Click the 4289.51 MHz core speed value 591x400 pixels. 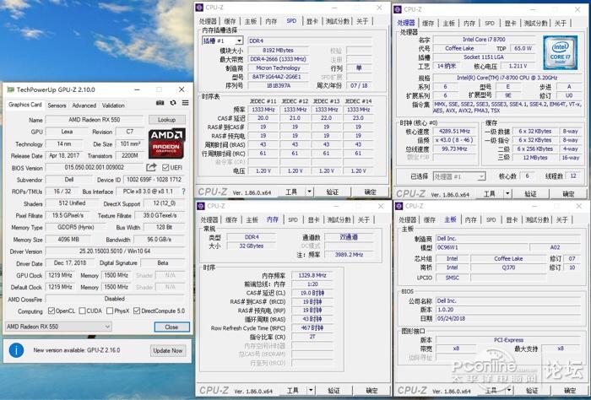click(454, 131)
